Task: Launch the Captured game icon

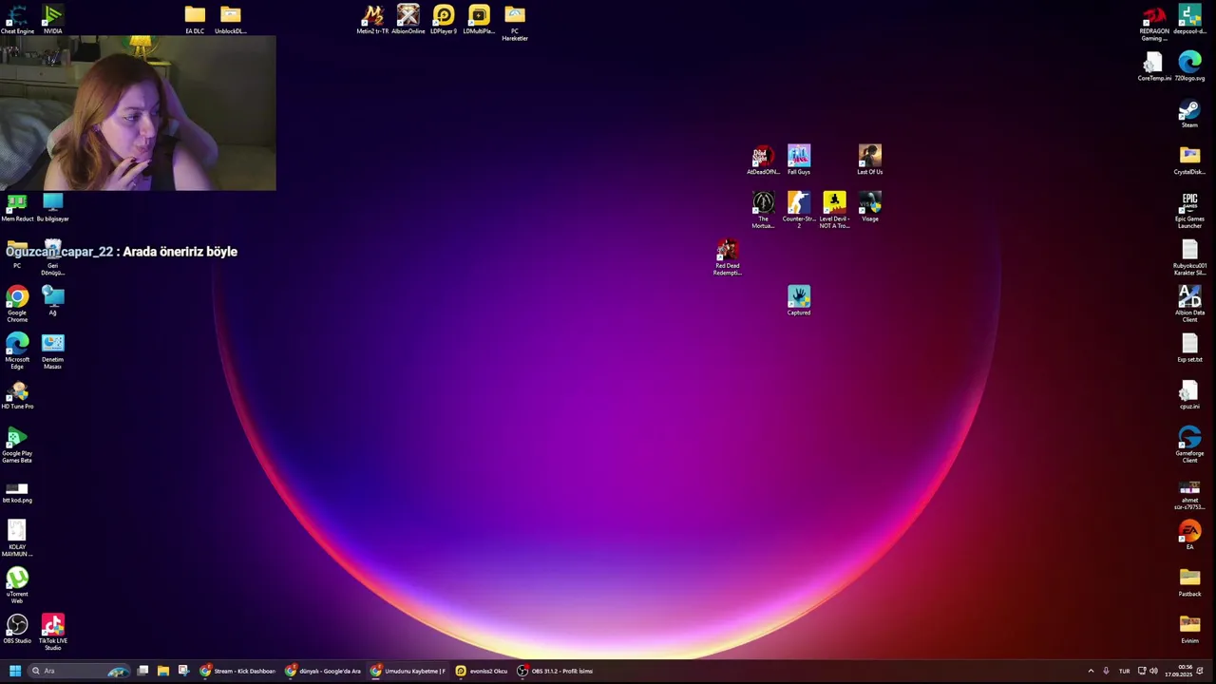Action: pyautogui.click(x=799, y=300)
